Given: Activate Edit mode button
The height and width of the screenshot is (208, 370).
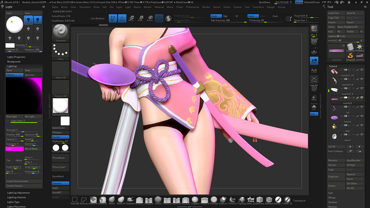Looking at the screenshot, I should 112,18.
